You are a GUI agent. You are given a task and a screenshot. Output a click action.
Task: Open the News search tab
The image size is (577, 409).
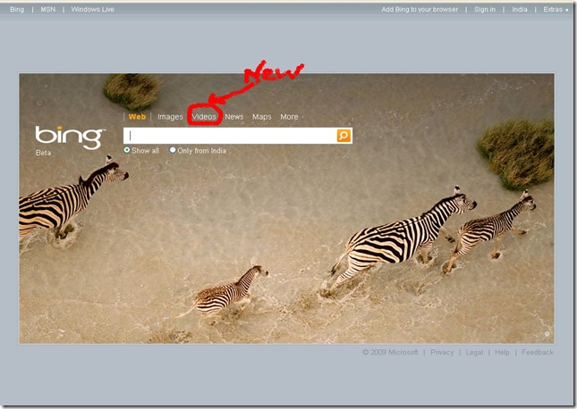pyautogui.click(x=234, y=117)
